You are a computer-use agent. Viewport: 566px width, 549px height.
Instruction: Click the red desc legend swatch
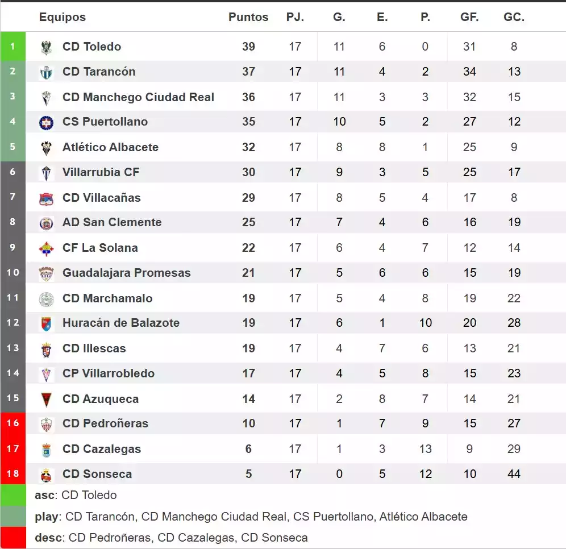click(x=13, y=537)
